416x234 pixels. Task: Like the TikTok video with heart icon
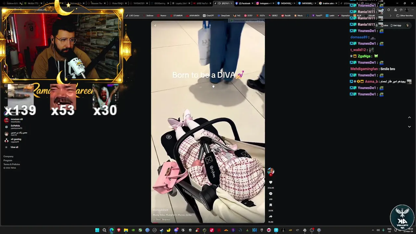(270, 182)
